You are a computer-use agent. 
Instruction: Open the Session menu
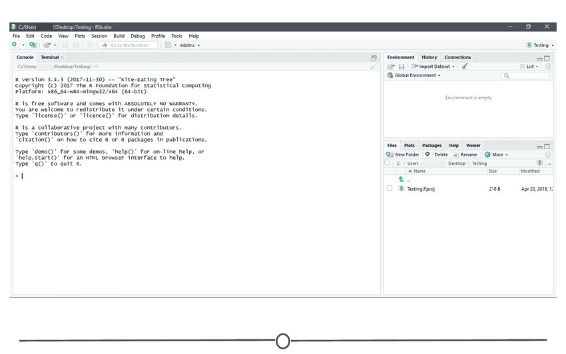coord(99,36)
